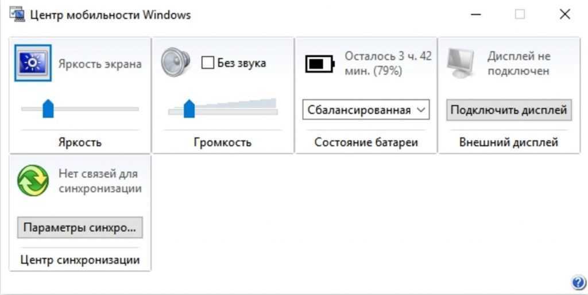Click the speaker volume icon
Viewport: 588px width, 295px height.
(x=175, y=62)
